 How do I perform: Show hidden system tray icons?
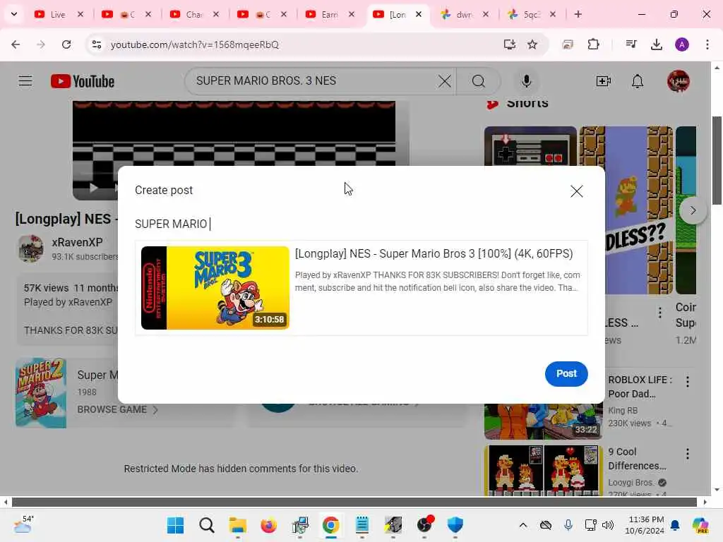pyautogui.click(x=523, y=525)
